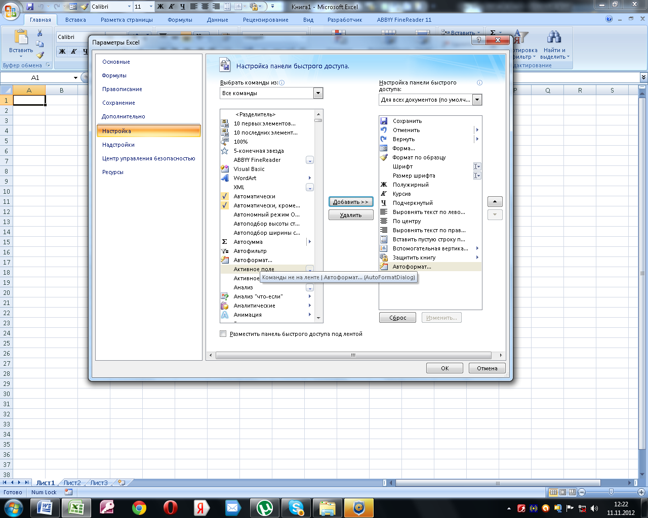Open Skype from the taskbar
648x518 pixels.
(296, 507)
